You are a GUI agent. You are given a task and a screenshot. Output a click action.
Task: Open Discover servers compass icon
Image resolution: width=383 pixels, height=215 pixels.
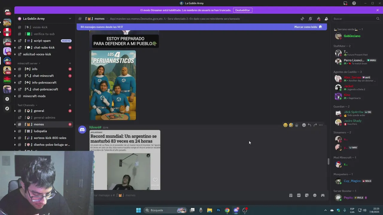[7, 108]
